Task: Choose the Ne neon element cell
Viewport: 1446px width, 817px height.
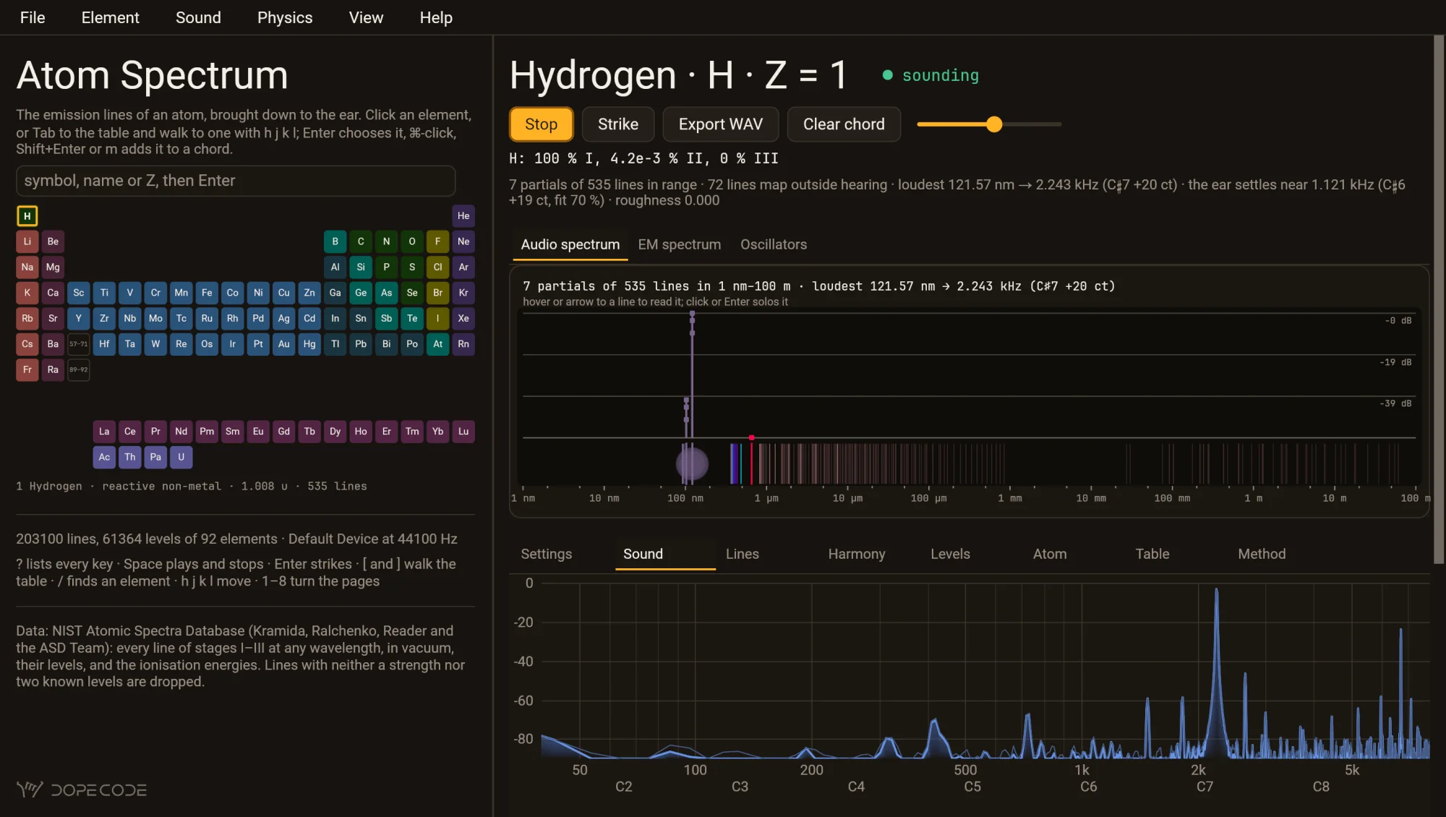Action: point(463,241)
